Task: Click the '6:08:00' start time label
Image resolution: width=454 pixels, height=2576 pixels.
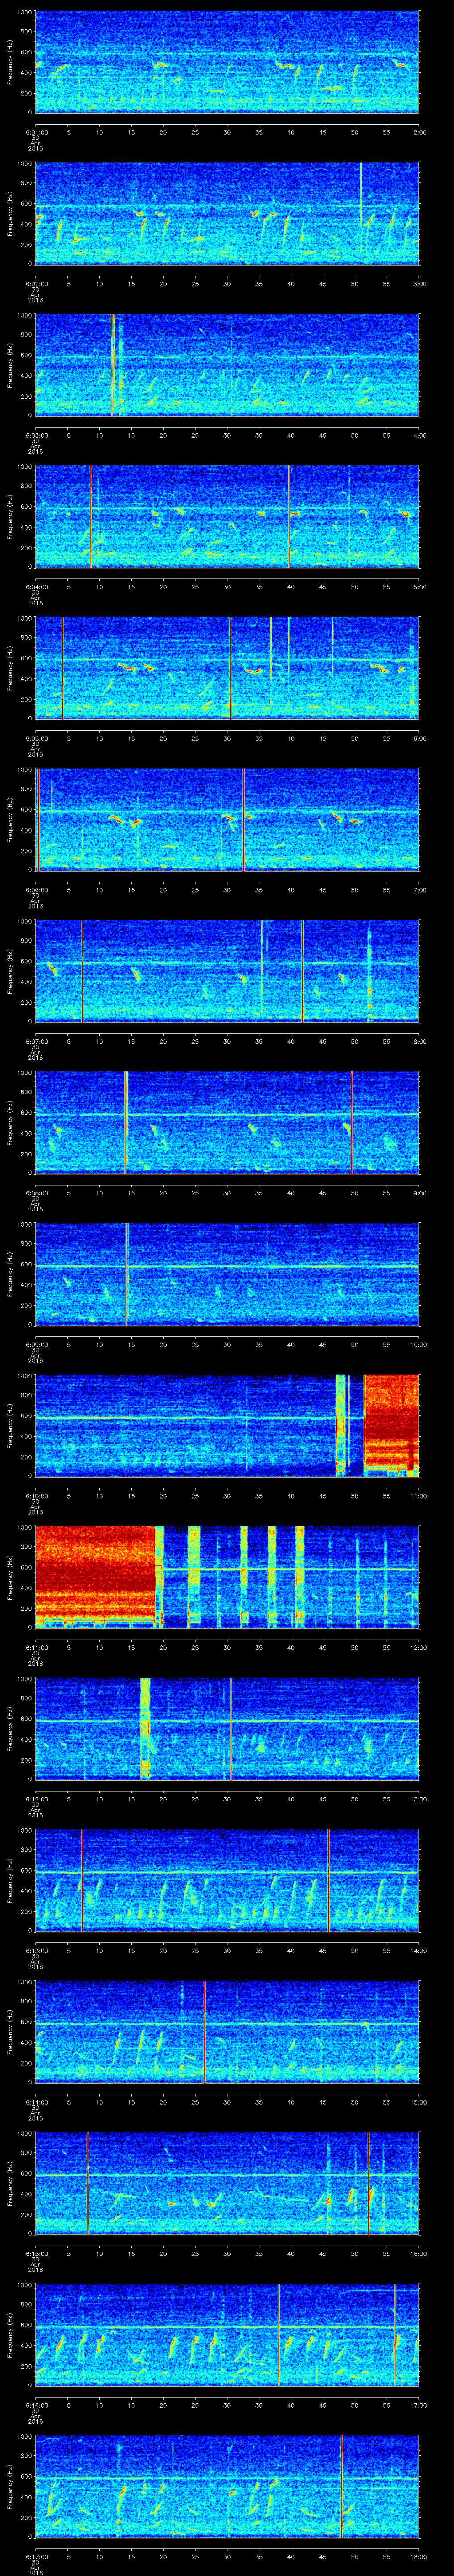Action: 36,1192
